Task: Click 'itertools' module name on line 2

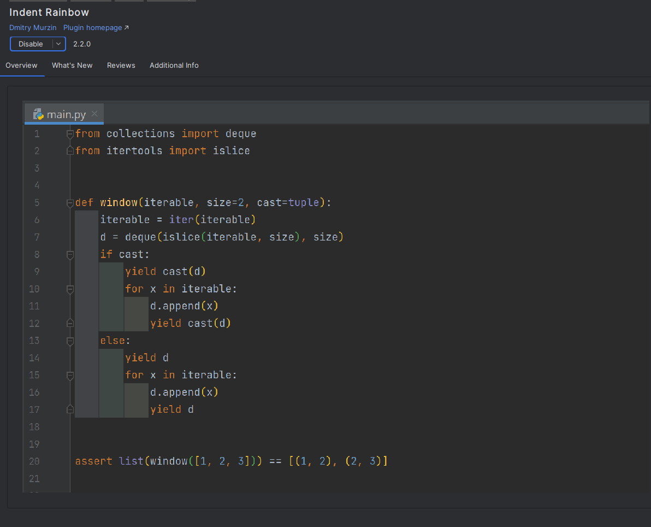Action: (x=134, y=151)
